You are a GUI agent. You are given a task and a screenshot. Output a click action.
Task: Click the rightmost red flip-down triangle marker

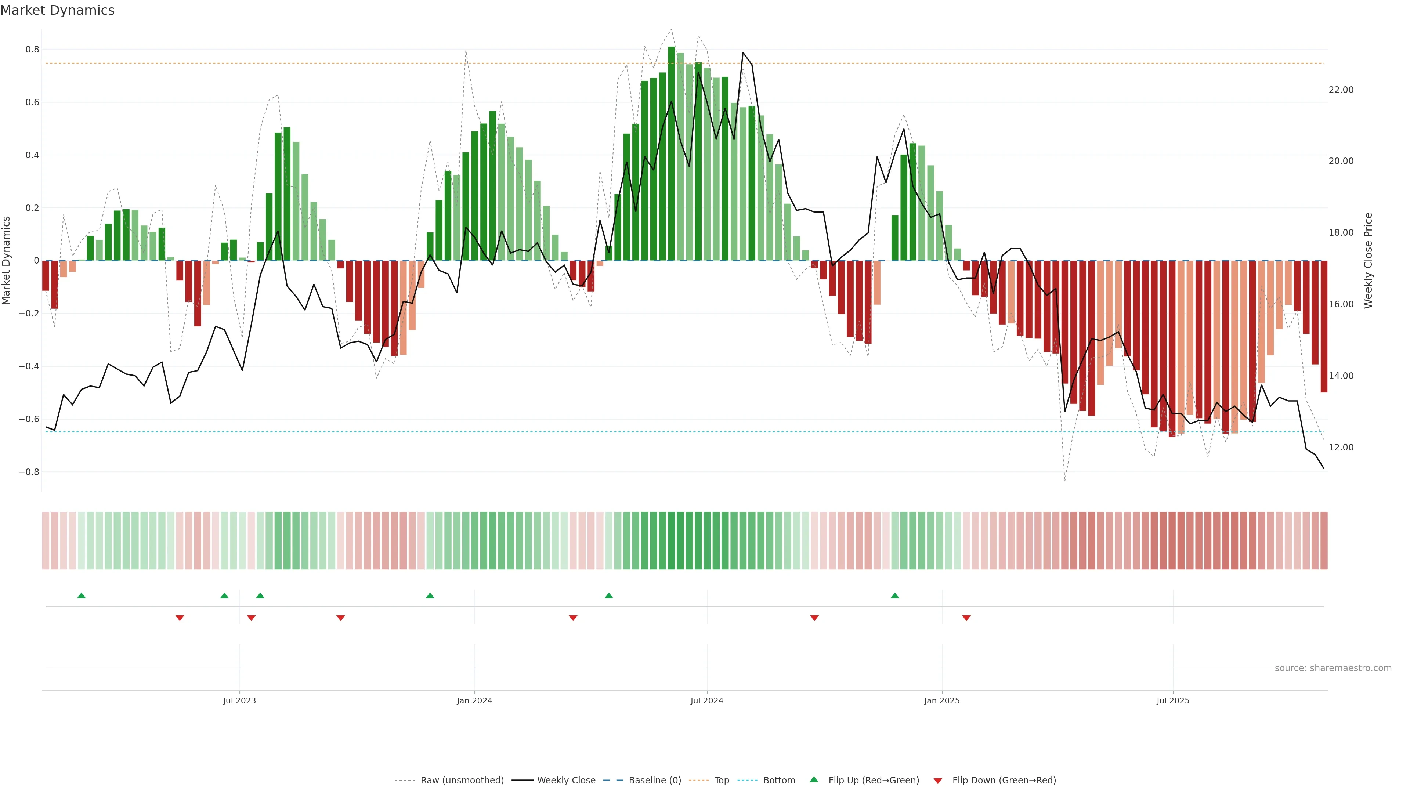pos(966,618)
